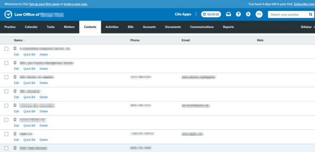The height and width of the screenshot is (152, 315).
Task: Tick the third contact's checkbox
Action: pyautogui.click(x=6, y=77)
